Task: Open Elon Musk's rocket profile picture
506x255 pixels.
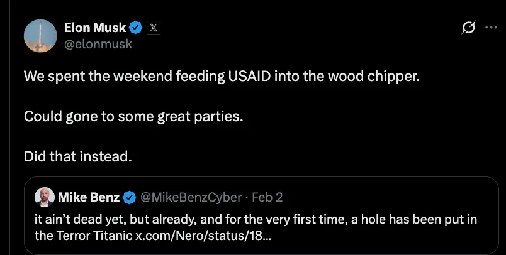Action: (40, 36)
